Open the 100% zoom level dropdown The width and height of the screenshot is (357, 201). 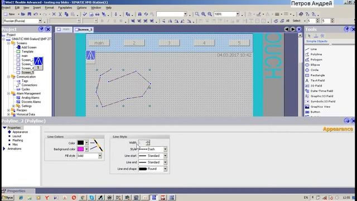pyautogui.click(x=238, y=14)
